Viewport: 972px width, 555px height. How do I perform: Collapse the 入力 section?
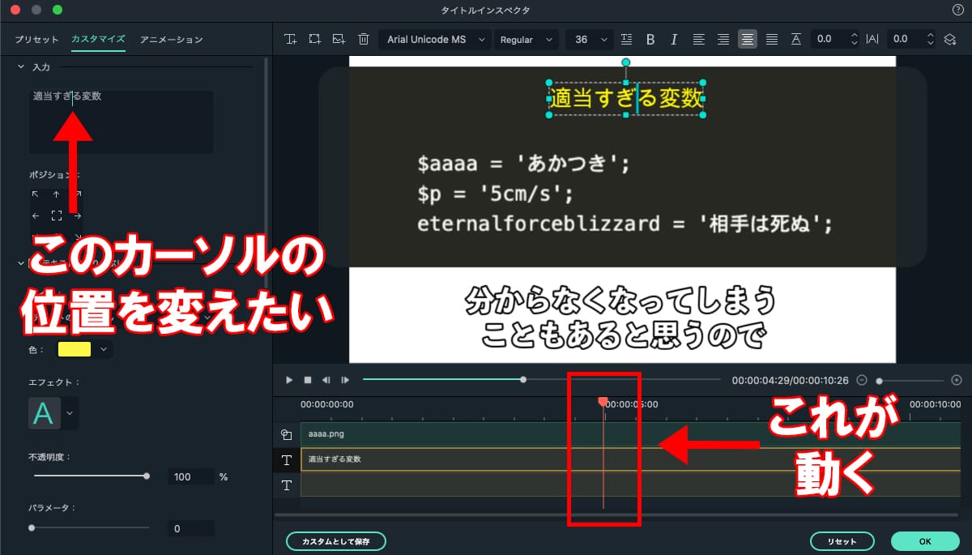click(21, 67)
